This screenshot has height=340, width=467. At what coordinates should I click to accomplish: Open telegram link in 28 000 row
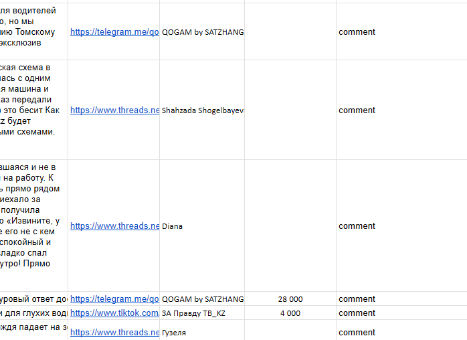(x=114, y=299)
